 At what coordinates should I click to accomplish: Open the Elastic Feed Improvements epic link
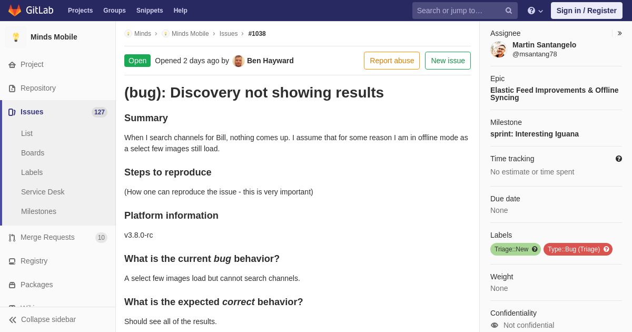pos(555,94)
